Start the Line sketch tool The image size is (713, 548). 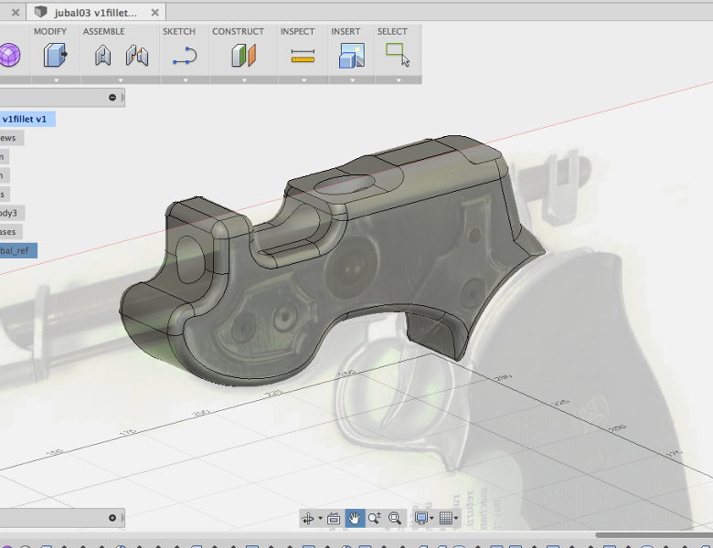(185, 56)
